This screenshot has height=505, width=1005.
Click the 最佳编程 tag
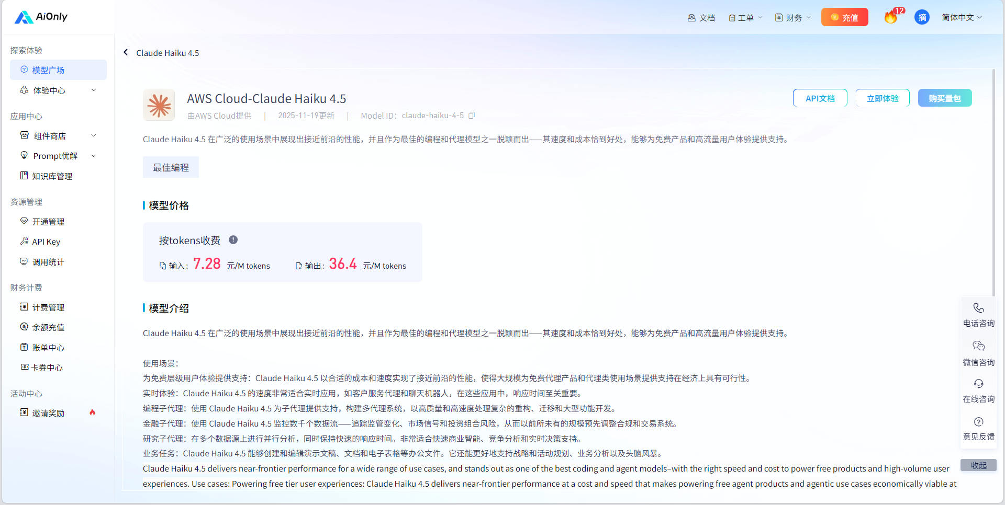tap(171, 167)
